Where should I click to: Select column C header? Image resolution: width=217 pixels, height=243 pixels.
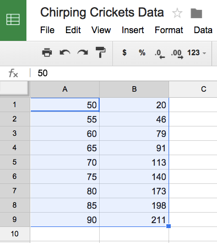point(193,89)
